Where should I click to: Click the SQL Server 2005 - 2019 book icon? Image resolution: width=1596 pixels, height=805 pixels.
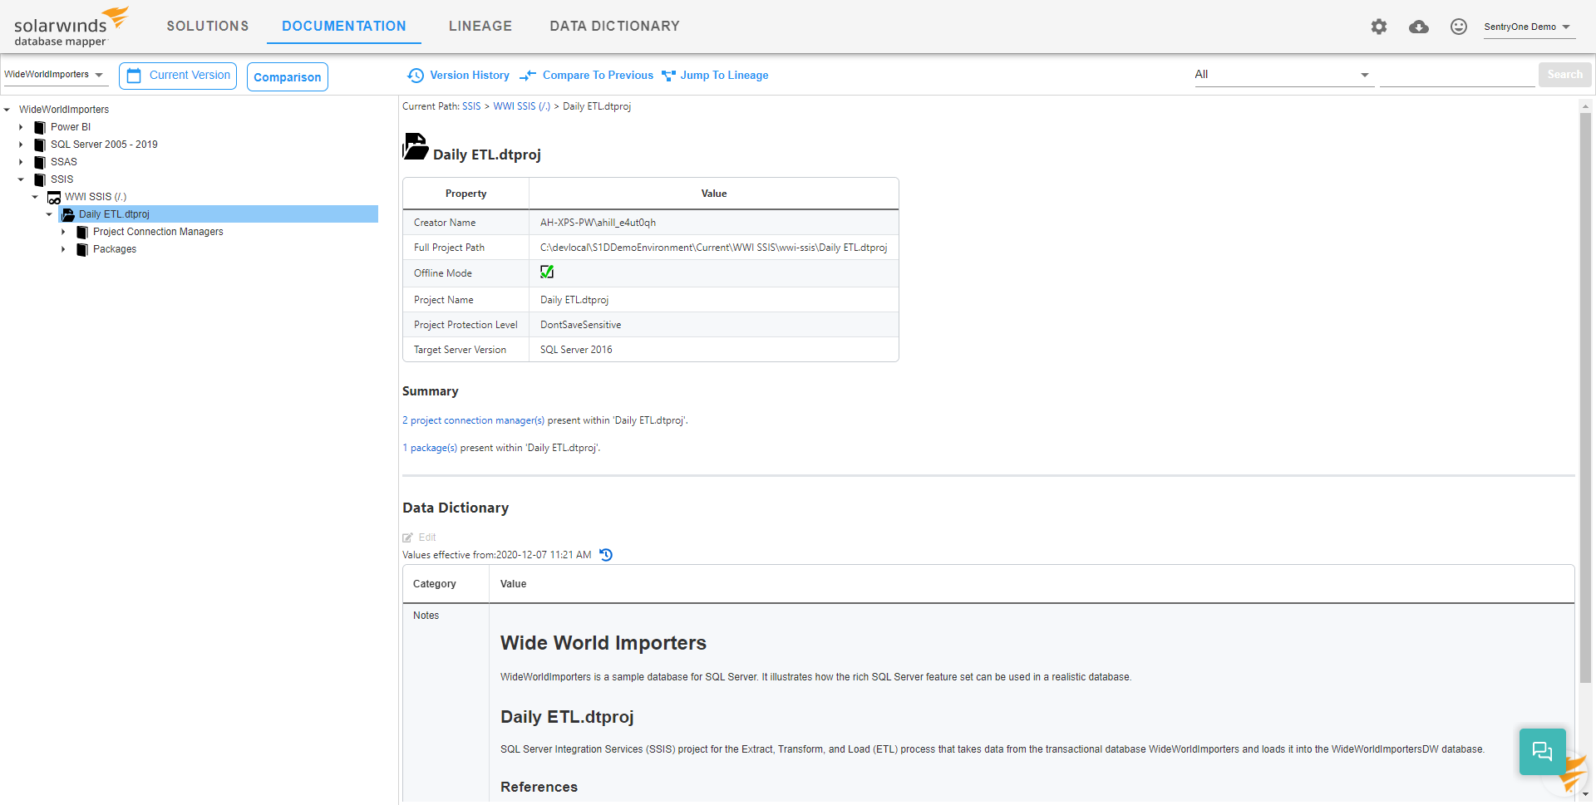pyautogui.click(x=39, y=145)
